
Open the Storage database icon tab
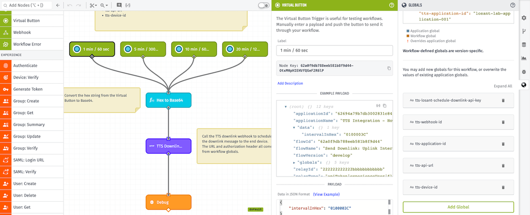point(524,45)
